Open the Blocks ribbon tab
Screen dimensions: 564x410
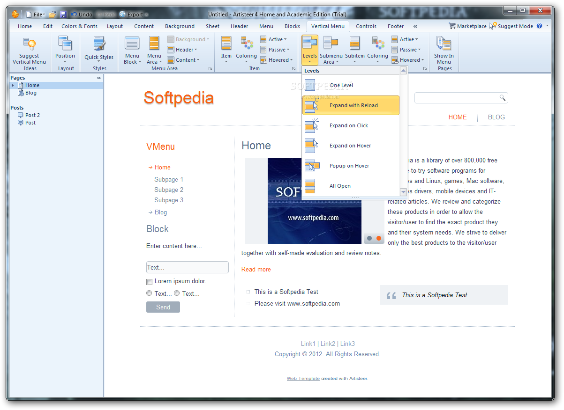tap(293, 26)
